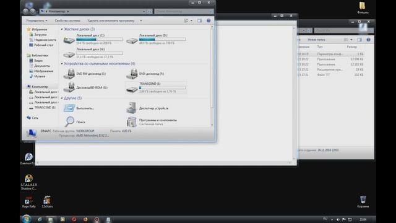Viewport: 396px width, 223px height.
Task: Open the view options dropdown arrow in Компьютер toolbar
Action: click(x=191, y=20)
